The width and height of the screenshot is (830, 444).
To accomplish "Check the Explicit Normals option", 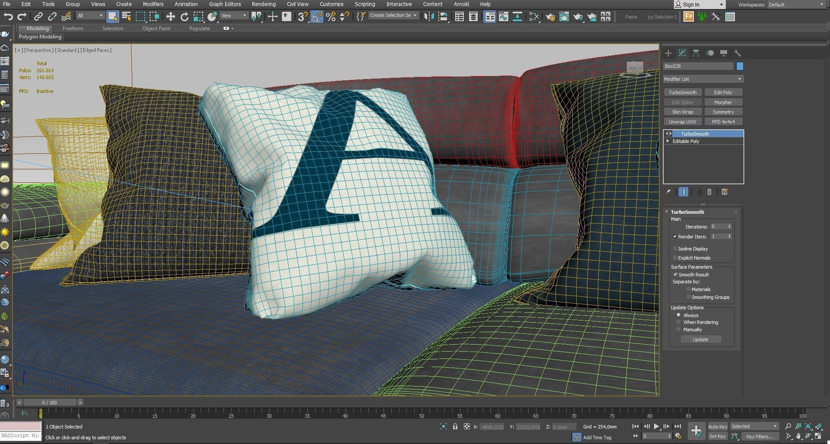I will click(x=675, y=258).
